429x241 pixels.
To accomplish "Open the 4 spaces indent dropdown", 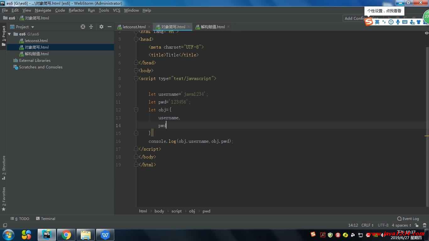I will (401, 225).
